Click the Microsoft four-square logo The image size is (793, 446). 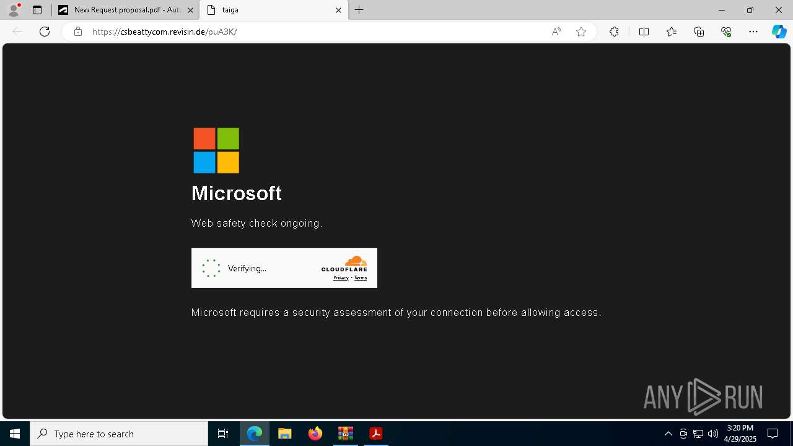click(216, 151)
